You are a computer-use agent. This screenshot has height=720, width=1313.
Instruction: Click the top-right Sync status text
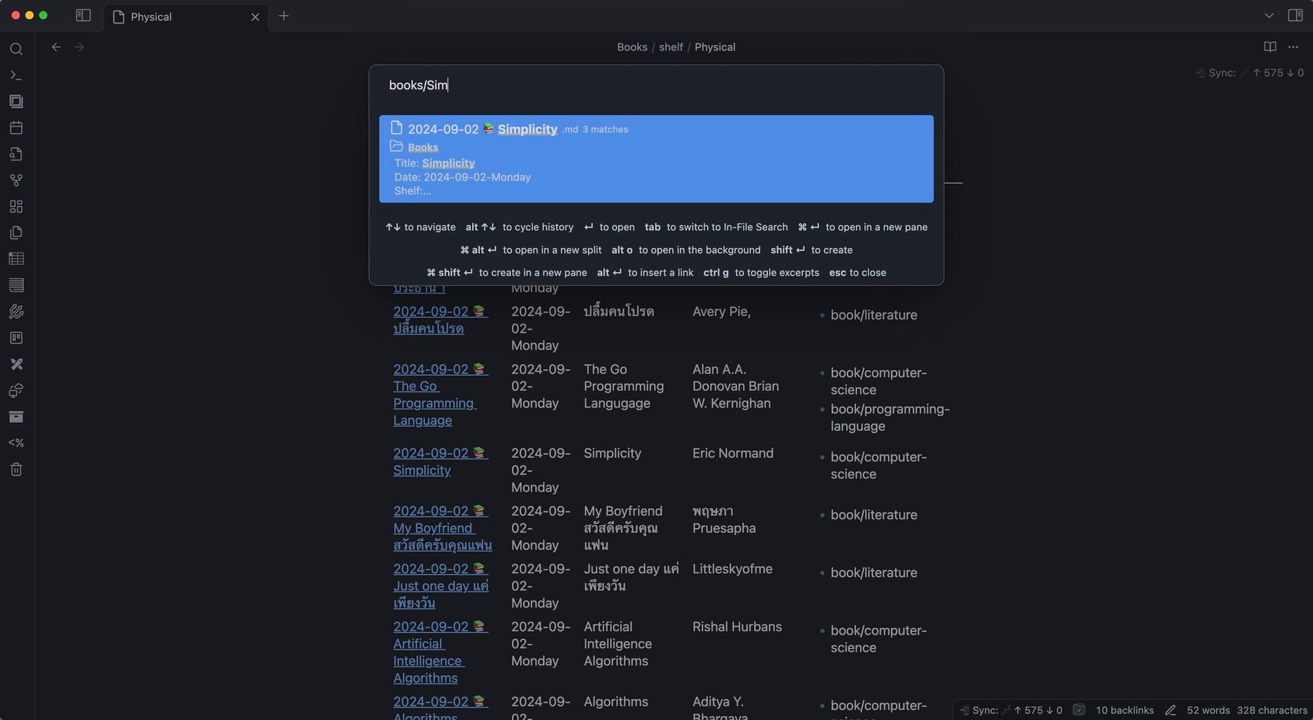click(1249, 73)
